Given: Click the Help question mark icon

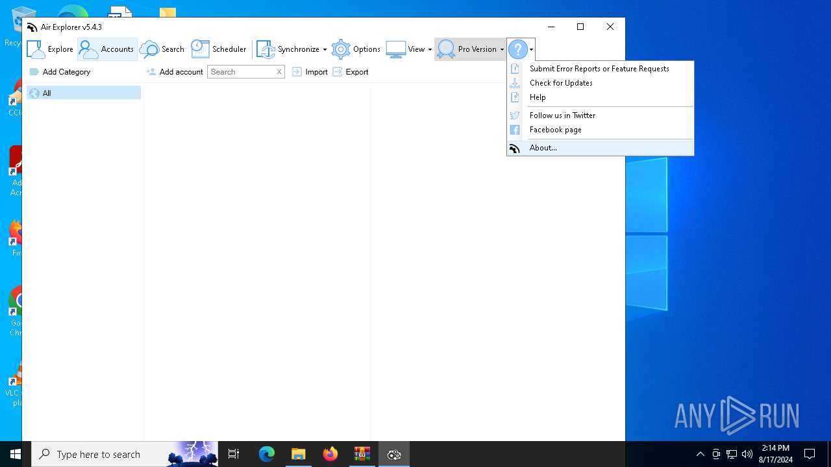Looking at the screenshot, I should tap(517, 49).
